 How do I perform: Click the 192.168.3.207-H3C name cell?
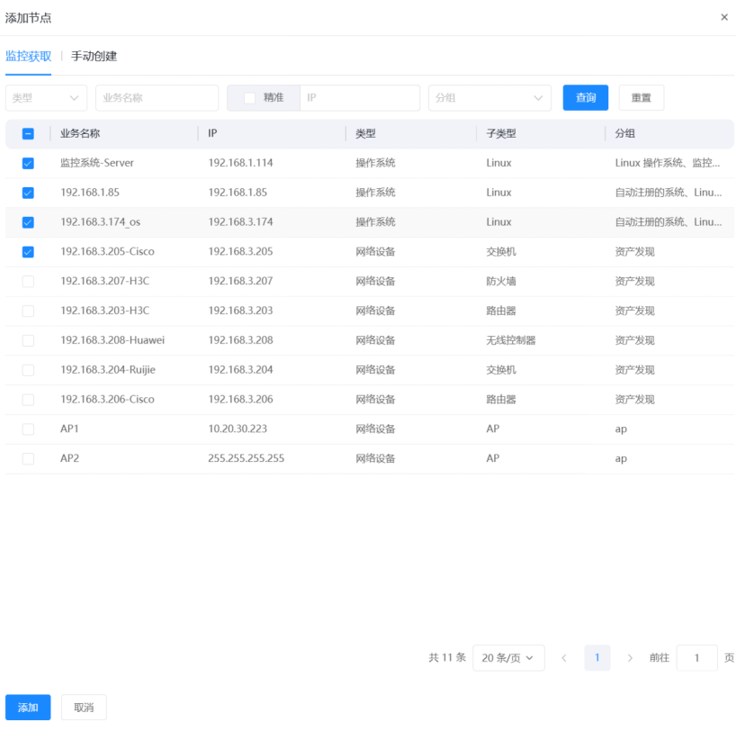(x=105, y=281)
